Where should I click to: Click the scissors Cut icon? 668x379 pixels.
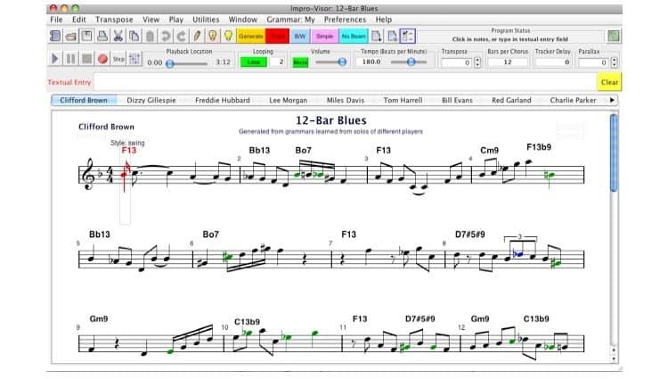pos(118,36)
